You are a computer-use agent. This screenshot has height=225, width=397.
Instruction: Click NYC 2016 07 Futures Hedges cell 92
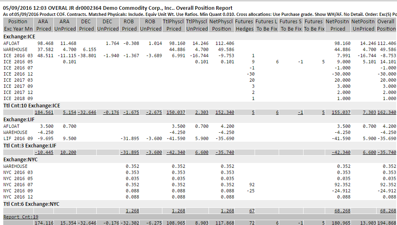pyautogui.click(x=252, y=185)
